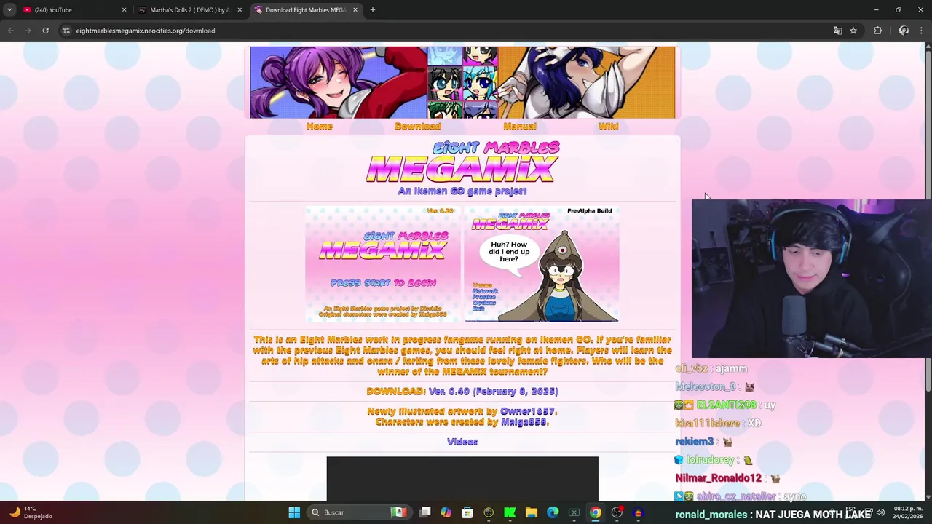Expand the tab search dropdown
The width and height of the screenshot is (932, 524).
[x=9, y=10]
